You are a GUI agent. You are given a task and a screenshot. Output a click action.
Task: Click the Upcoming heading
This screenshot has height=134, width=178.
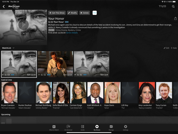pyautogui.click(x=6, y=115)
